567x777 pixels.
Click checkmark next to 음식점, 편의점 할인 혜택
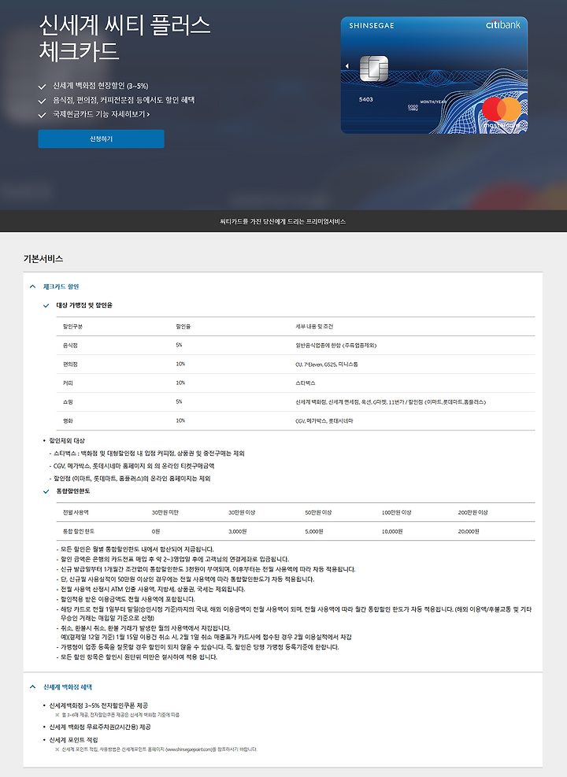[42, 101]
